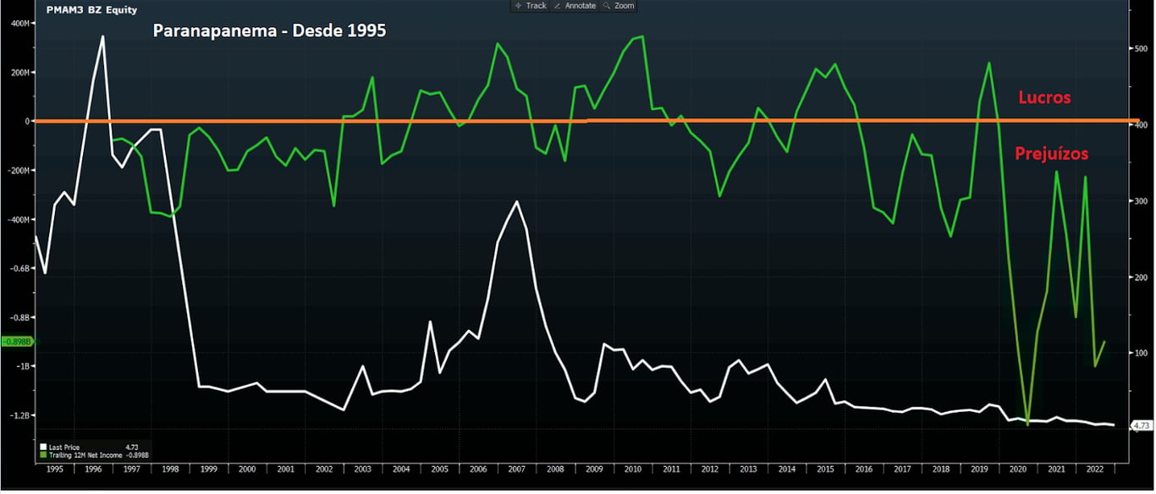Image resolution: width=1156 pixels, height=494 pixels.
Task: Select year 2013 on the time axis
Action: click(748, 468)
